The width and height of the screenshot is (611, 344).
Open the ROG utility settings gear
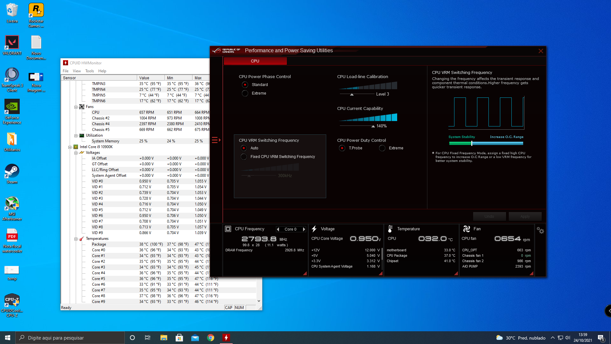coord(540,230)
